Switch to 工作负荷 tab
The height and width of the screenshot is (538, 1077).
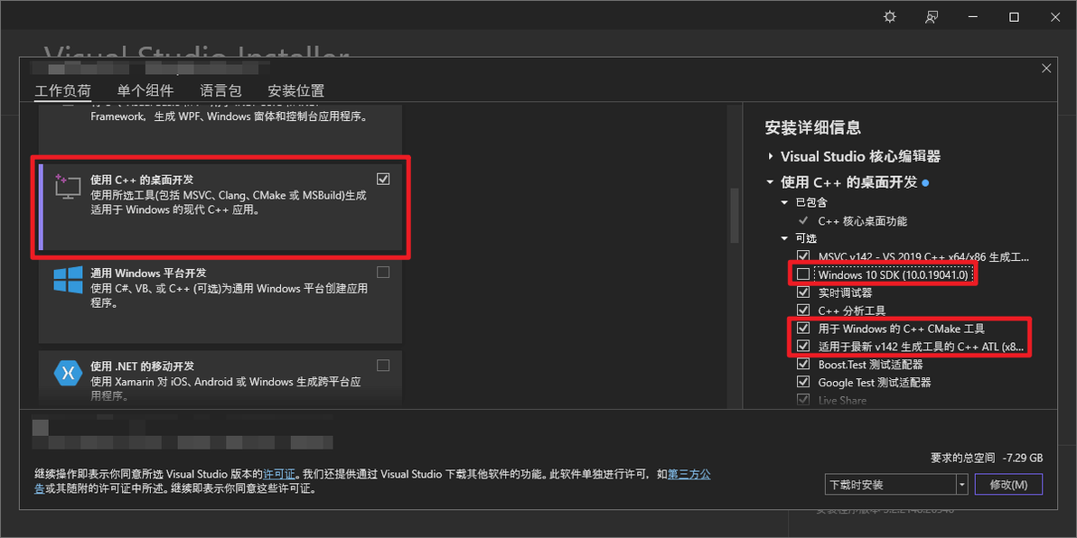tap(62, 90)
